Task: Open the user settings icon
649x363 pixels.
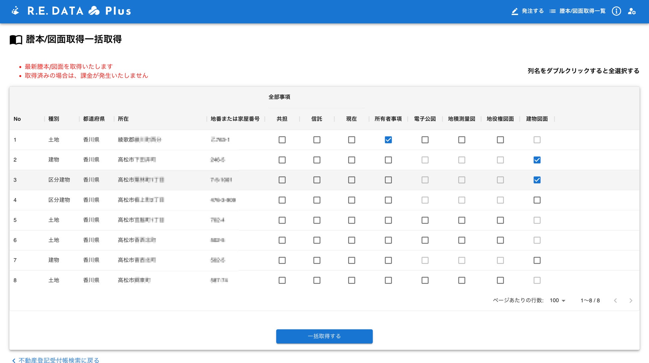Action: pyautogui.click(x=632, y=11)
